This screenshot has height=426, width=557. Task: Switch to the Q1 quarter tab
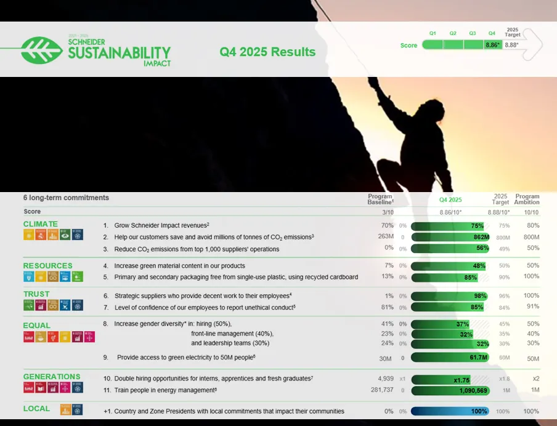(433, 33)
